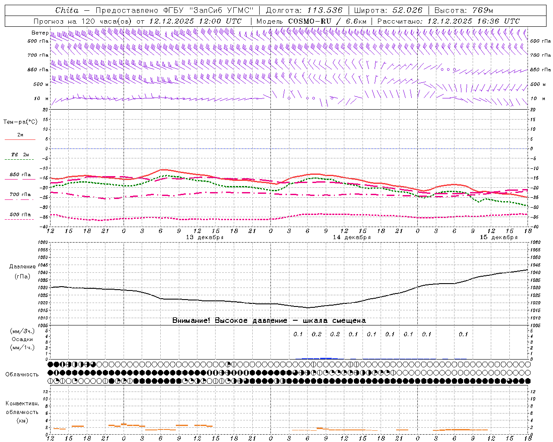Screen dimensions: 553x442
Task: Click the 'Тем-ра(°C)' temperature panel label
Action: tap(20, 122)
